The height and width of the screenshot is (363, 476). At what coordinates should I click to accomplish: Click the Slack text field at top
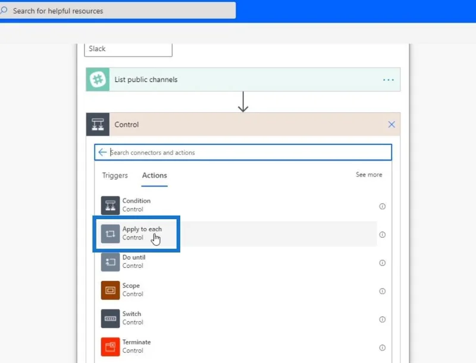[128, 49]
